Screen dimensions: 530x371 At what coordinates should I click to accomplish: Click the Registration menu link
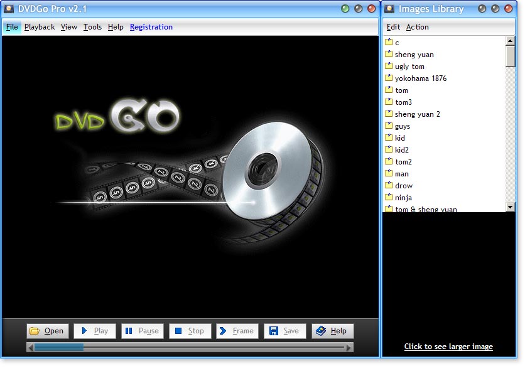(151, 27)
